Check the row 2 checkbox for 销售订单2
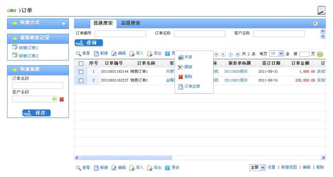This screenshot has height=177, width=333. point(81,81)
